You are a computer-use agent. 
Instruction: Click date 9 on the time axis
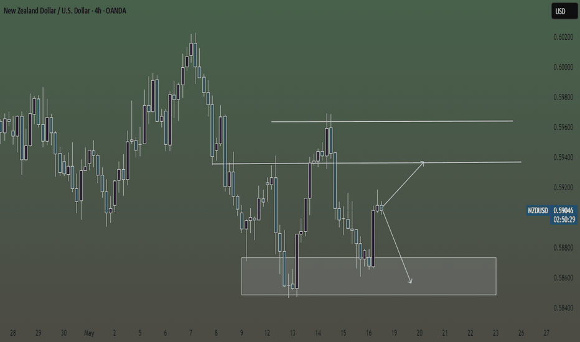pos(241,333)
